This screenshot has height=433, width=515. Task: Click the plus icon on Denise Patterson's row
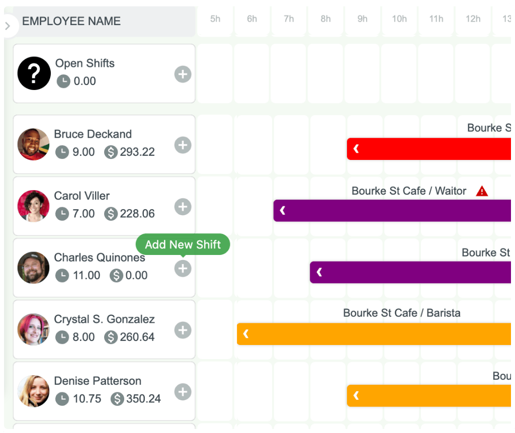coord(183,392)
